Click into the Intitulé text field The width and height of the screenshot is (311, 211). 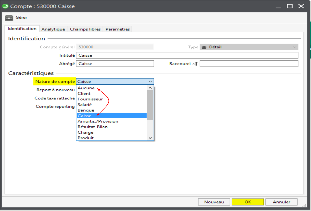pyautogui.click(x=187, y=55)
